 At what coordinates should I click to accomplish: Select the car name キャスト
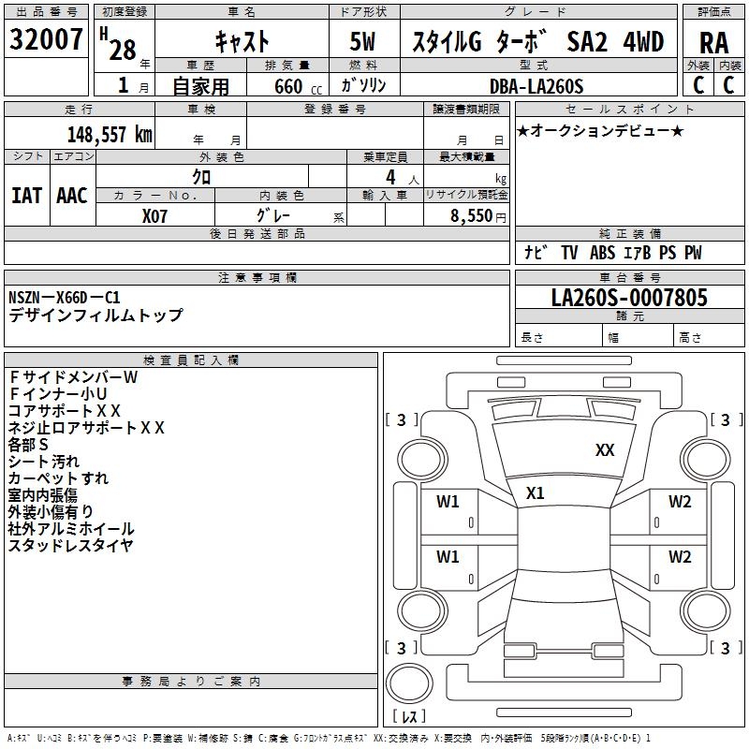(x=242, y=41)
